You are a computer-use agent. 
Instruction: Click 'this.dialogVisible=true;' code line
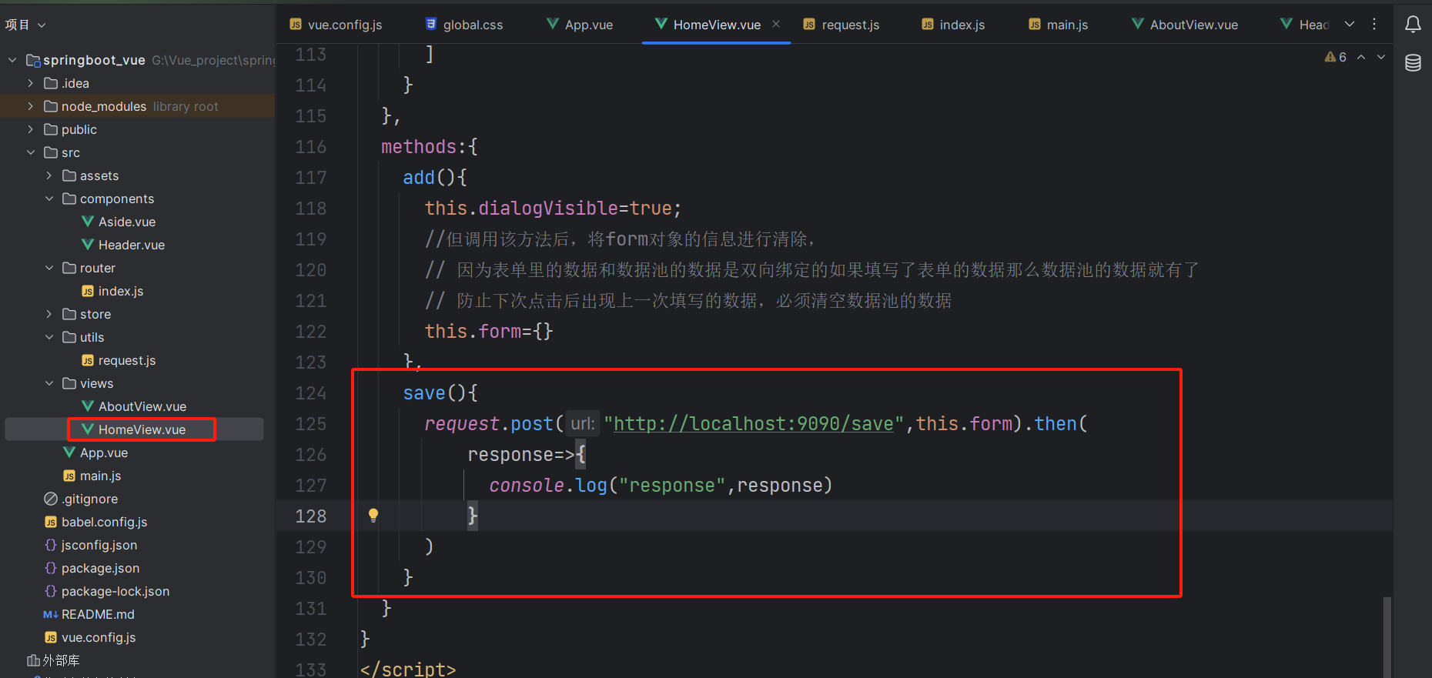coord(553,209)
